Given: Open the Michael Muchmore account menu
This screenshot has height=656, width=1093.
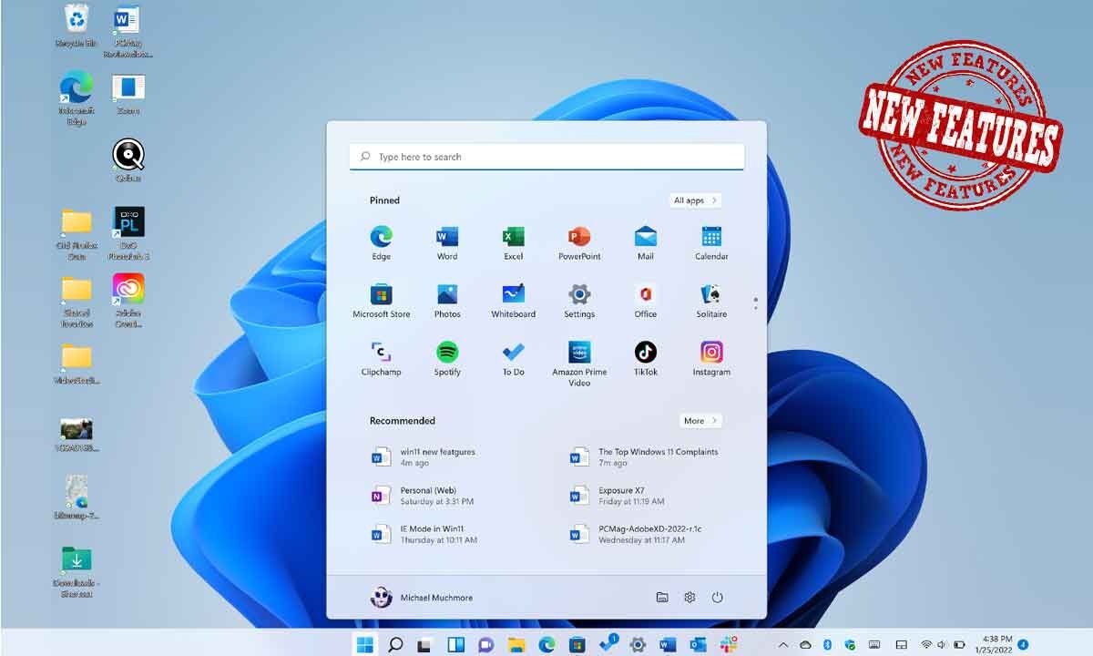Looking at the screenshot, I should click(422, 598).
